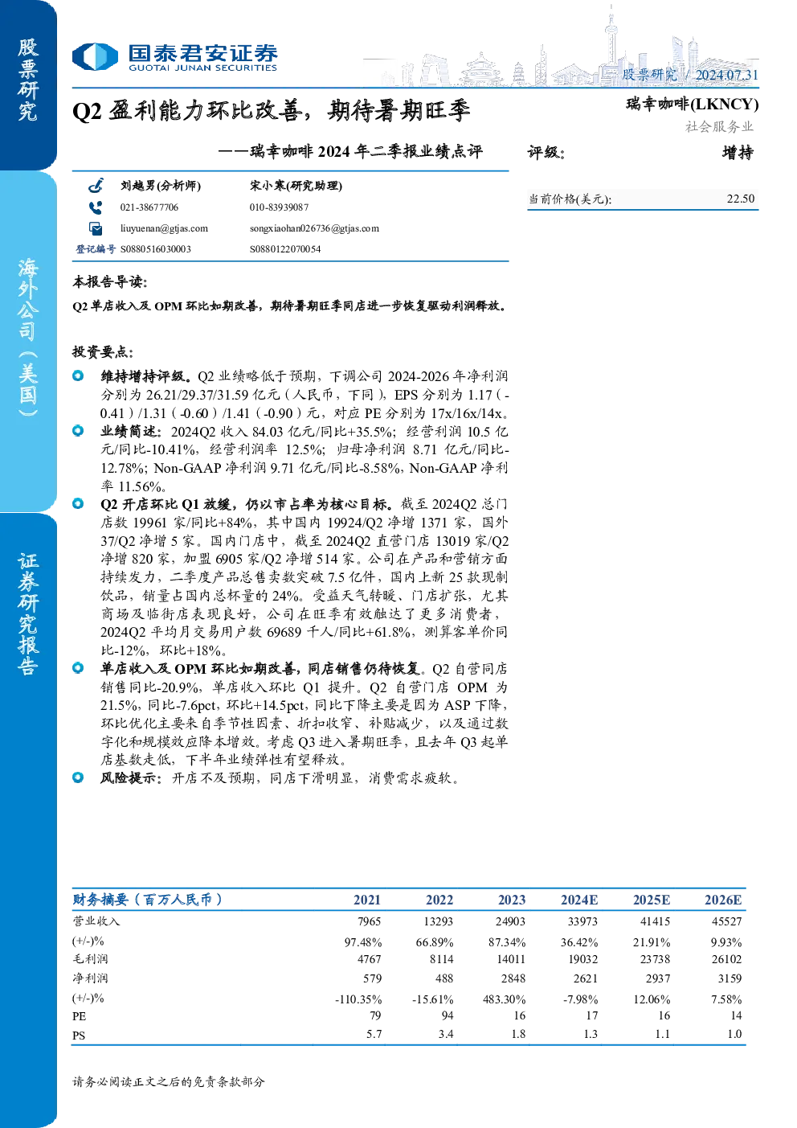Click the rating value 增持
Image resolution: width=797 pixels, height=1128 pixels.
click(738, 153)
